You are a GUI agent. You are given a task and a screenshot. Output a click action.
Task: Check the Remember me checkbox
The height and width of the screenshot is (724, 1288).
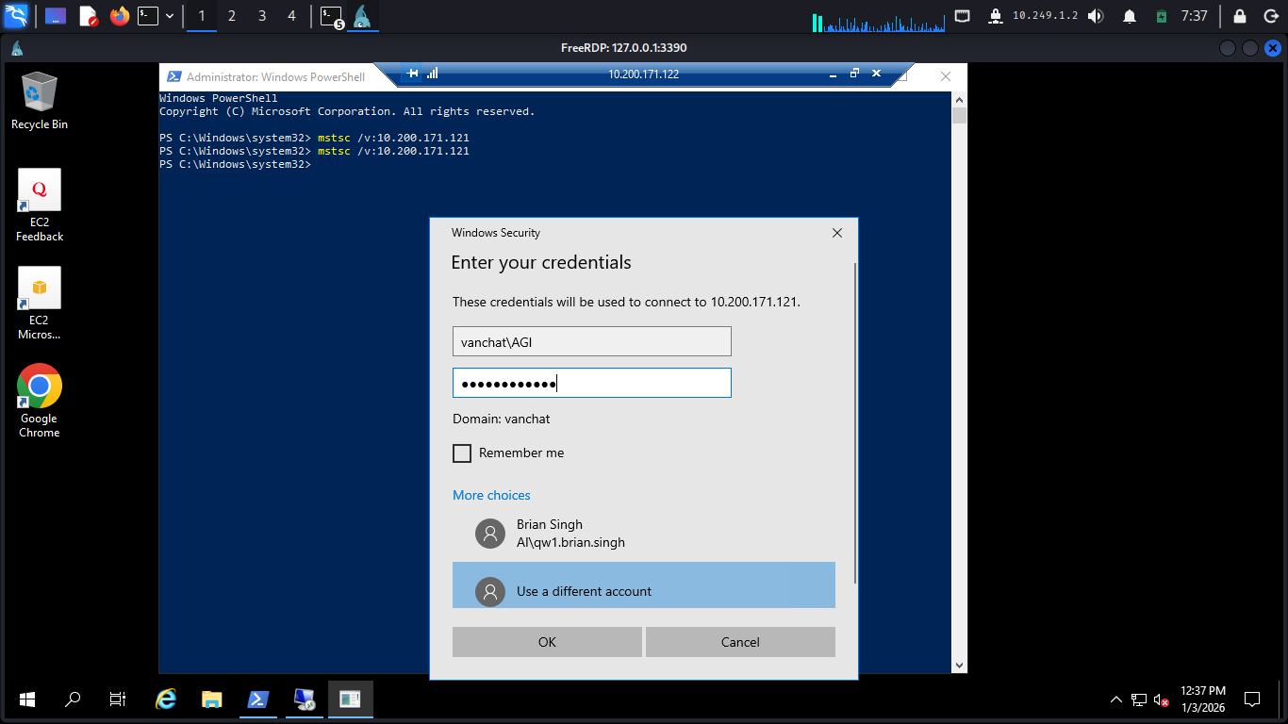pos(462,453)
